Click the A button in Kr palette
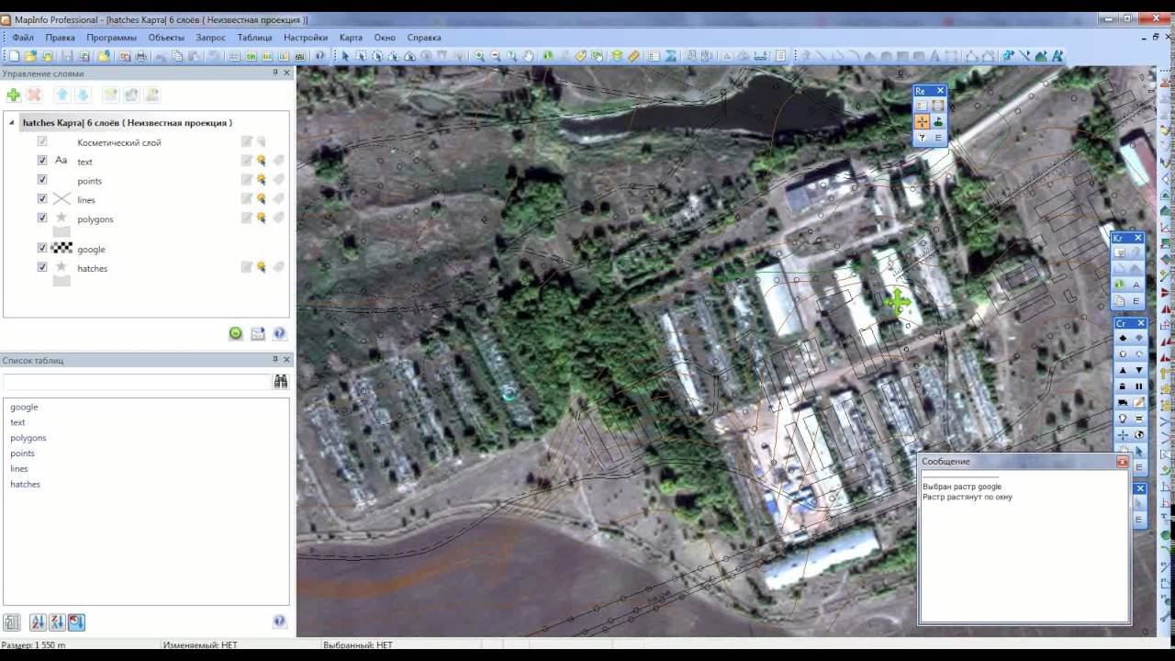 click(x=1138, y=284)
